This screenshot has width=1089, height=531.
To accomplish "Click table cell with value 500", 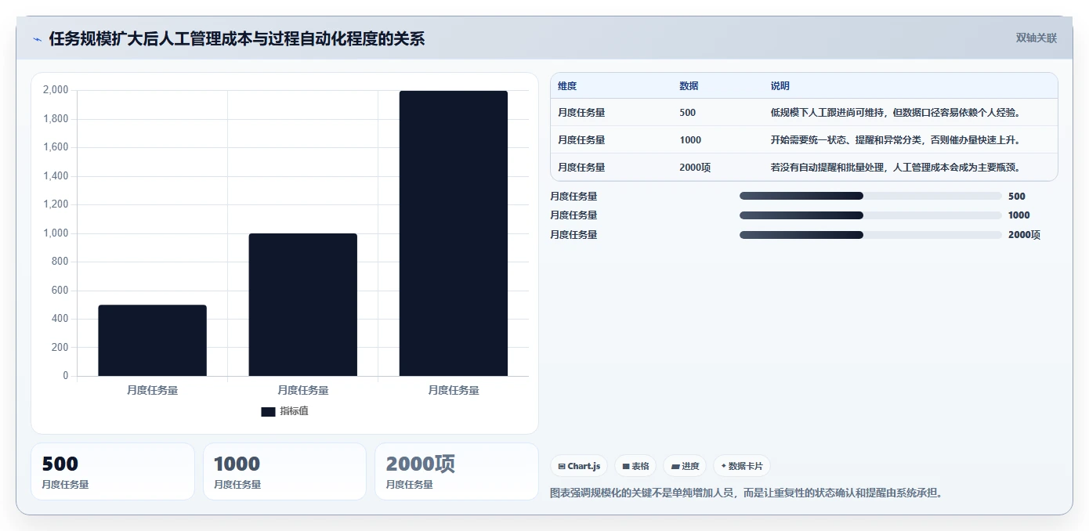I will (x=687, y=113).
